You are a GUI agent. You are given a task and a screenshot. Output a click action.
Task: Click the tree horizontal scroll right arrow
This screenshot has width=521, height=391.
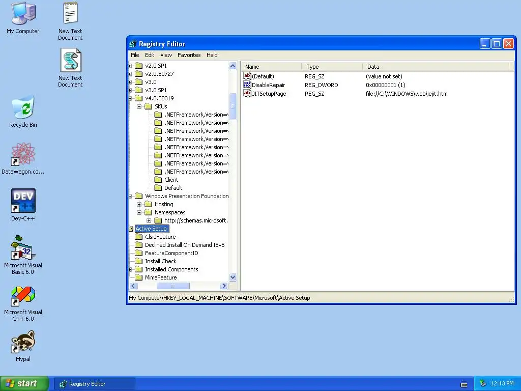pyautogui.click(x=224, y=286)
